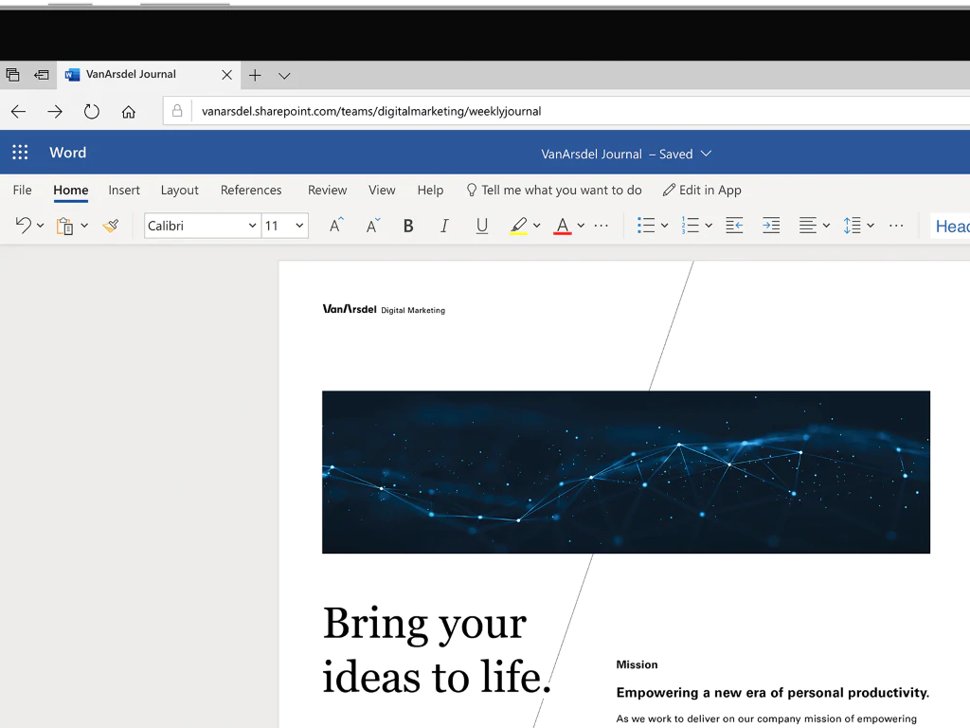Open a new browser tab

pyautogui.click(x=255, y=76)
